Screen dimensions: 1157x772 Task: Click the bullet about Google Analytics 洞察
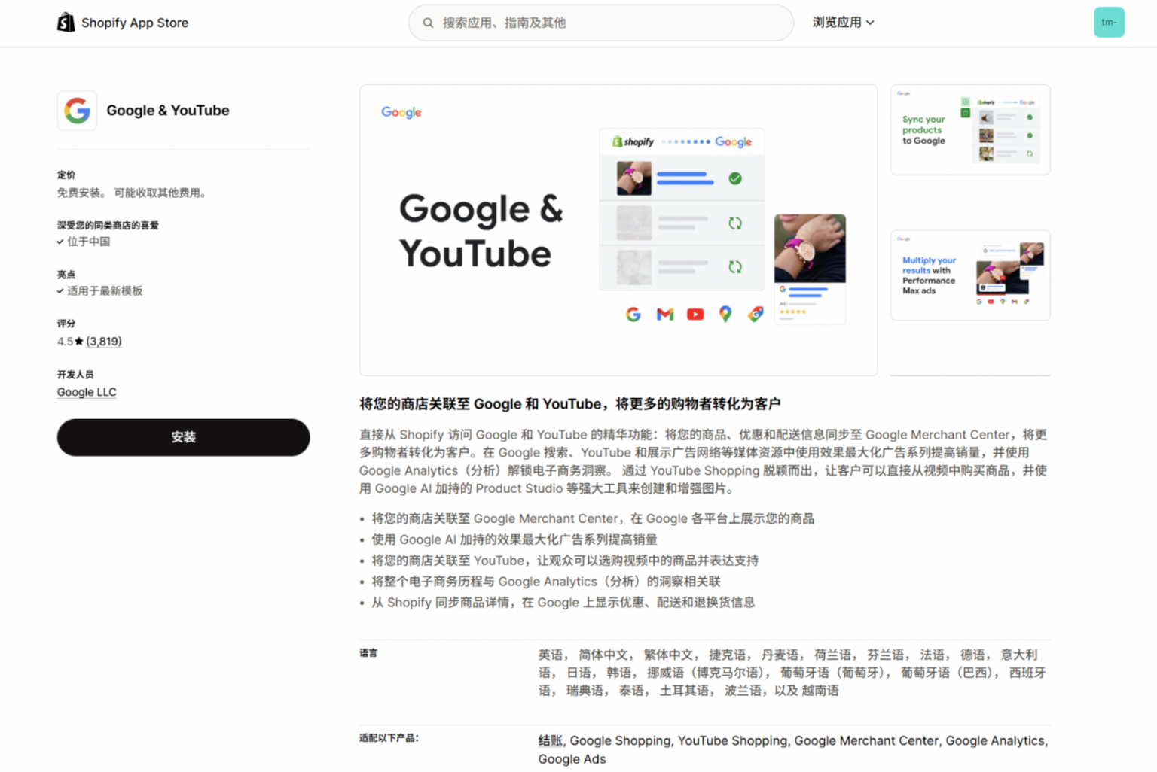tap(546, 582)
